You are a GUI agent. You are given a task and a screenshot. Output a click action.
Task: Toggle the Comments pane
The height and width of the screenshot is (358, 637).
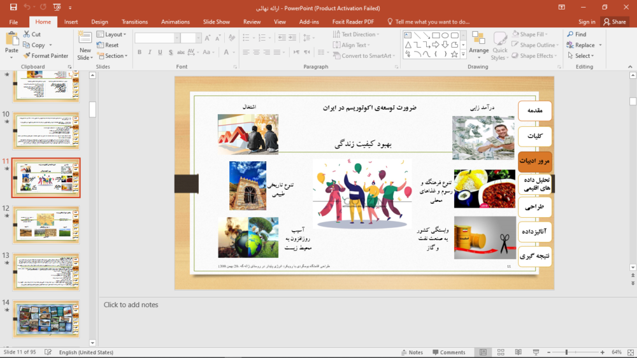click(x=448, y=352)
